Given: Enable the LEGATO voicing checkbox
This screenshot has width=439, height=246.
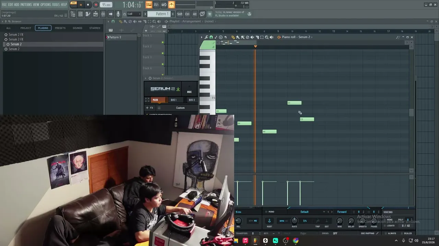Looking at the screenshot, I should (x=385, y=226).
